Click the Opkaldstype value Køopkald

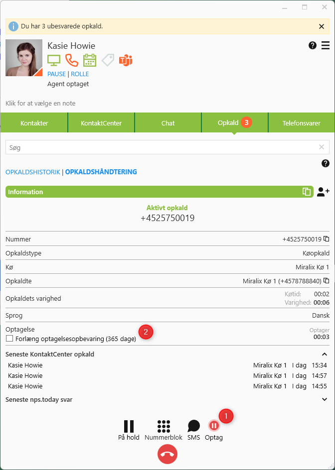point(316,253)
